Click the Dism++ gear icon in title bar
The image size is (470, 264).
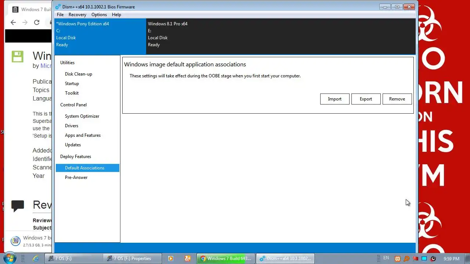[x=58, y=7]
